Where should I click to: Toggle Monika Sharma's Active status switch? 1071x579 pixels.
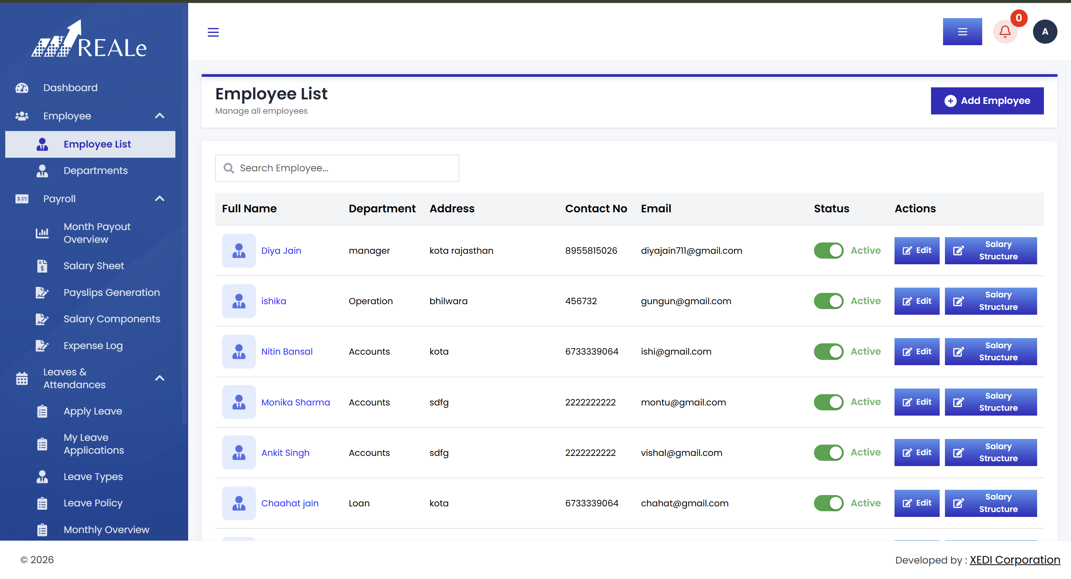[x=828, y=402]
